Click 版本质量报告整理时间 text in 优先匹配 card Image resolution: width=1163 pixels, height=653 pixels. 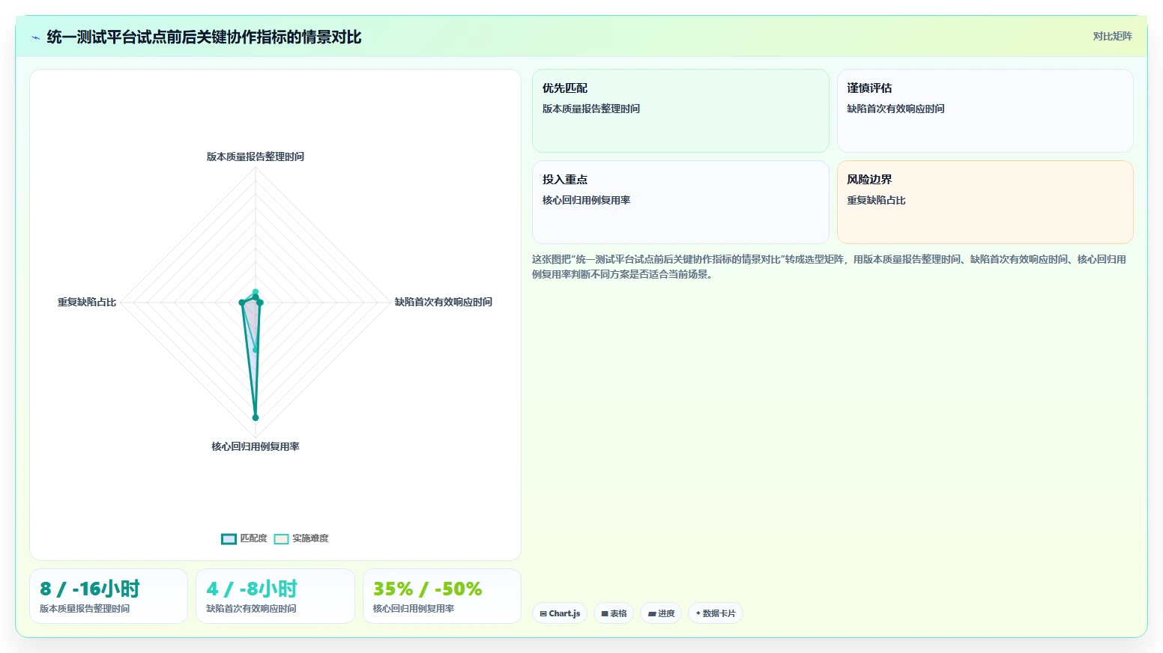pyautogui.click(x=591, y=109)
